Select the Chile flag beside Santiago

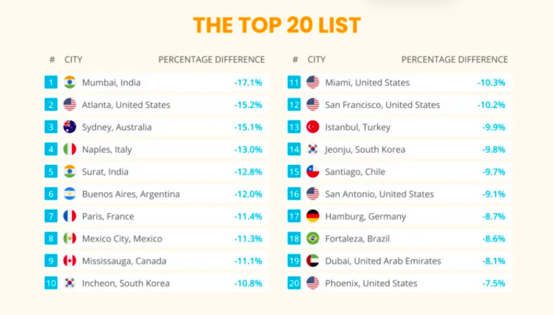pos(313,172)
